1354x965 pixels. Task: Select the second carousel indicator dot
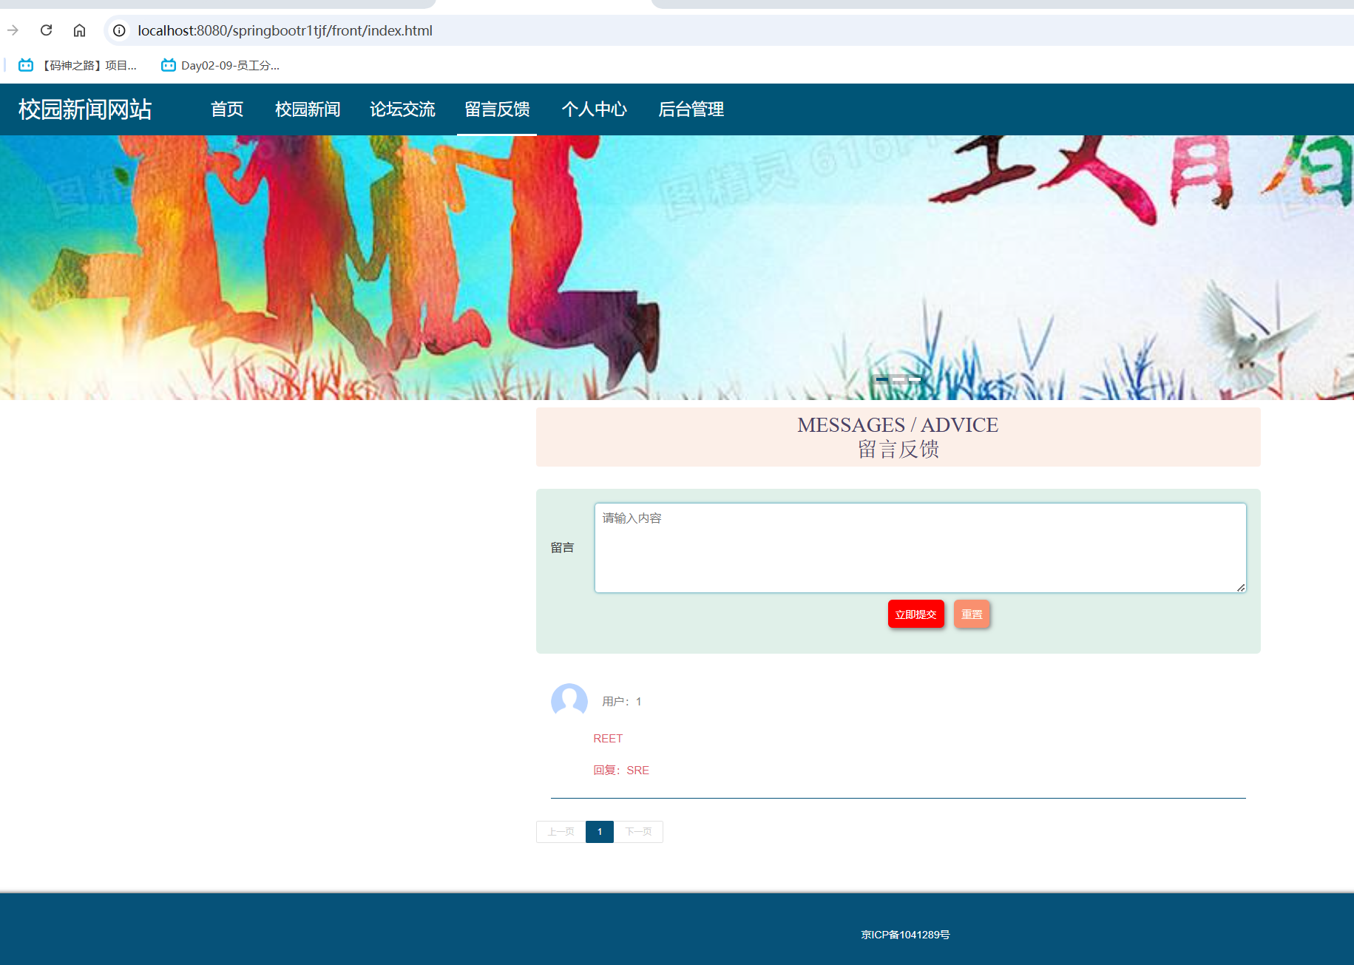[900, 379]
